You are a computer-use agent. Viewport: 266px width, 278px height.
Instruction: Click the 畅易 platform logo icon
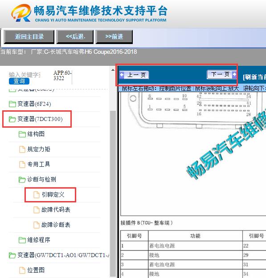coord(21,13)
